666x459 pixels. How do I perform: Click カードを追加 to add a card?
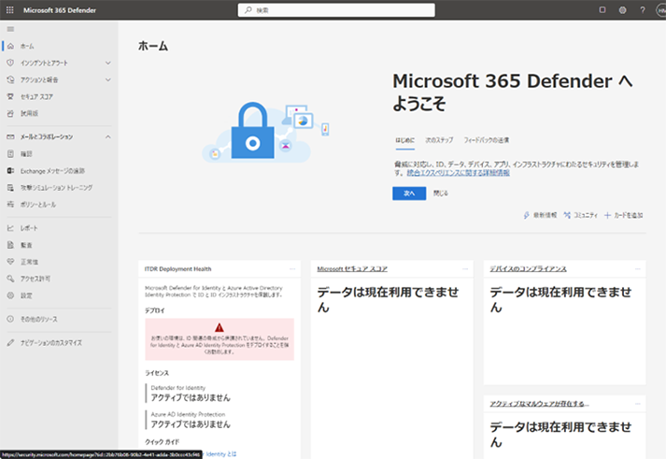pos(623,215)
